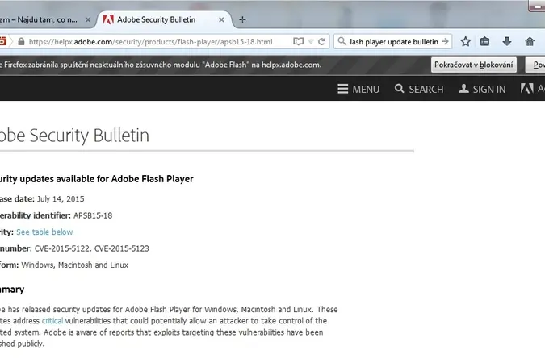The height and width of the screenshot is (363, 545).
Task: Open SEARCH on the Adobe header
Action: [x=419, y=89]
